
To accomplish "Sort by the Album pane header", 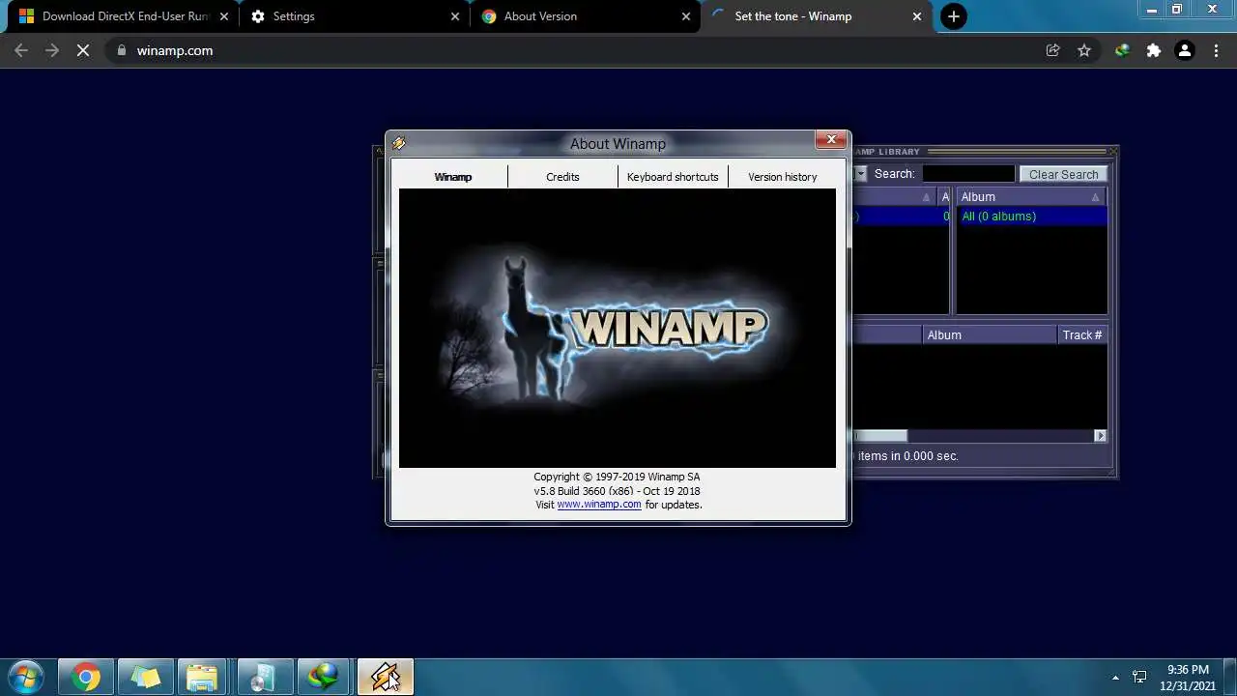I will tap(1031, 197).
